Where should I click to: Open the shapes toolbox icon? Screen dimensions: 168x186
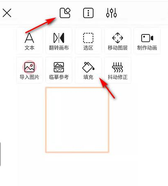(x=65, y=13)
